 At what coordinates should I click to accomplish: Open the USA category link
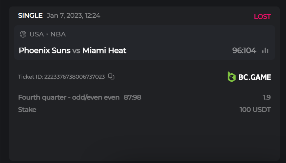tap(37, 34)
